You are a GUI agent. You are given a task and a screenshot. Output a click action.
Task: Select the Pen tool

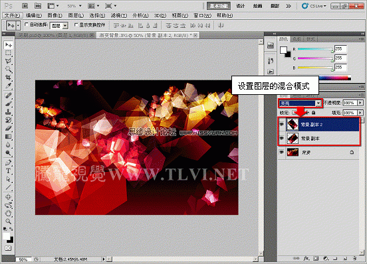(x=8, y=163)
